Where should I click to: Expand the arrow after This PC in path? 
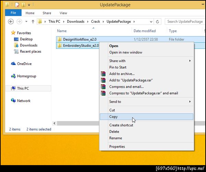coord(64,22)
